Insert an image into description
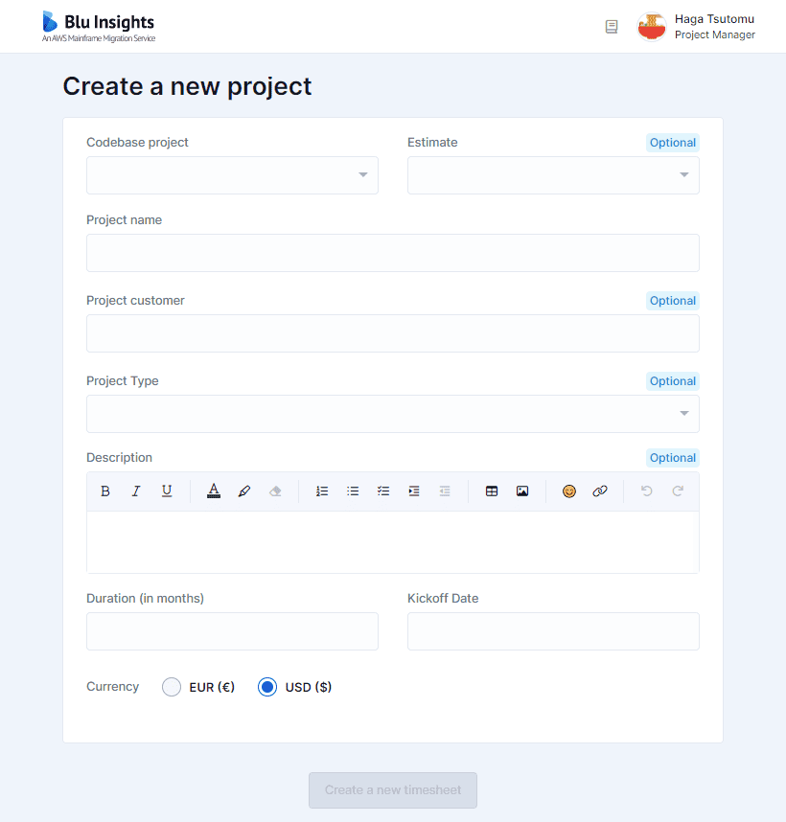 522,491
